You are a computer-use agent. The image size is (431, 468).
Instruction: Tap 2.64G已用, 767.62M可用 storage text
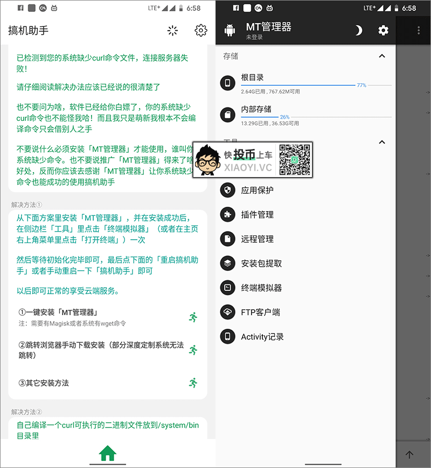[270, 92]
